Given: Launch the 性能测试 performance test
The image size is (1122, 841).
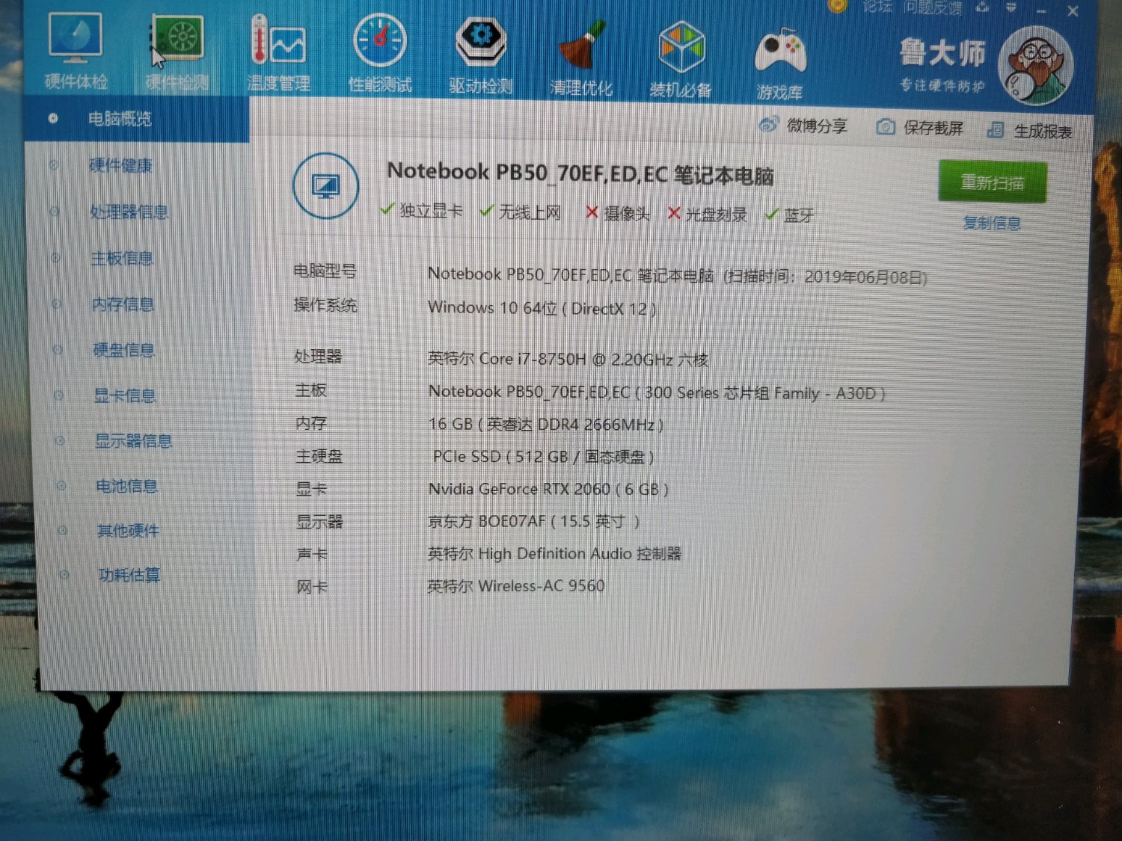Looking at the screenshot, I should 380,52.
